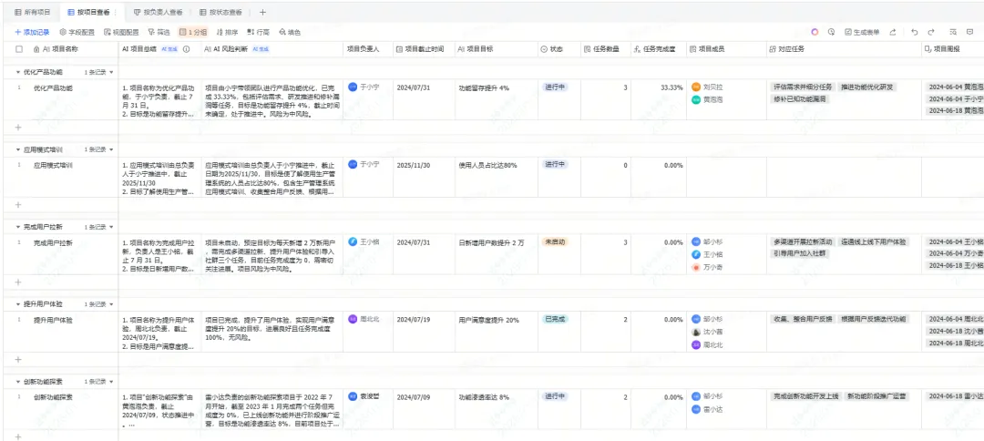Open the history clock icon in toolbar
This screenshot has width=984, height=441.
pos(832,32)
